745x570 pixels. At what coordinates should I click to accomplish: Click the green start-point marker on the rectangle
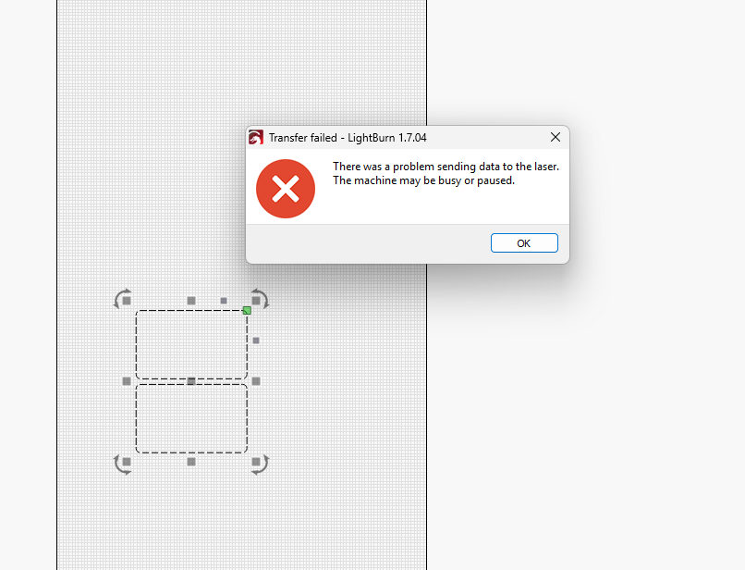point(247,310)
